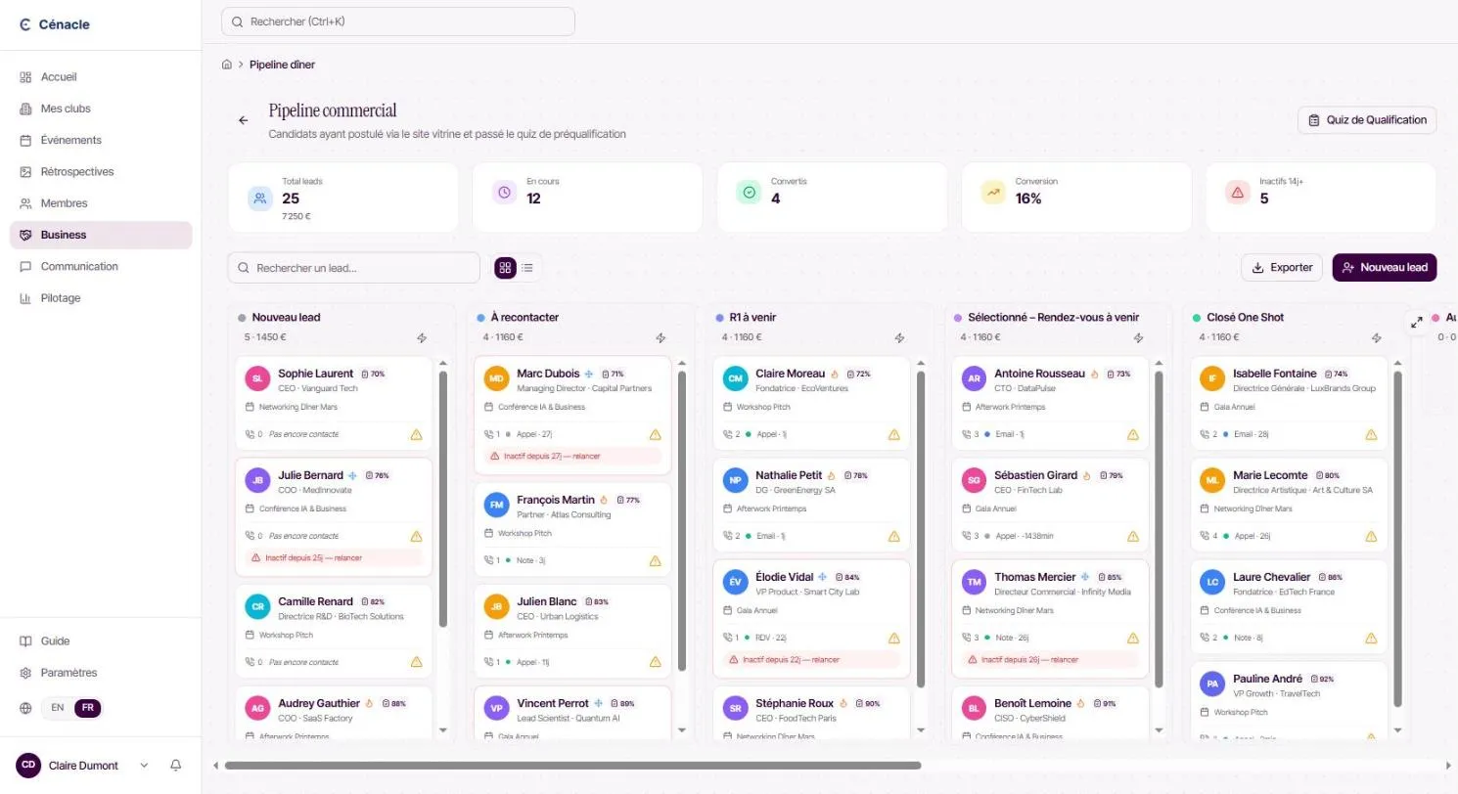The width and height of the screenshot is (1458, 794).
Task: Click the lightning icon in Sélectionné – Rendez-vous column
Action: [x=1138, y=338]
